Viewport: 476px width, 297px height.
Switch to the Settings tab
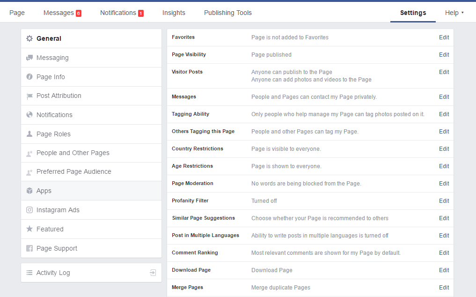[412, 13]
